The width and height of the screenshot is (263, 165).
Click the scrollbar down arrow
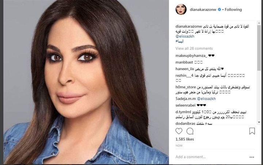[259, 122]
